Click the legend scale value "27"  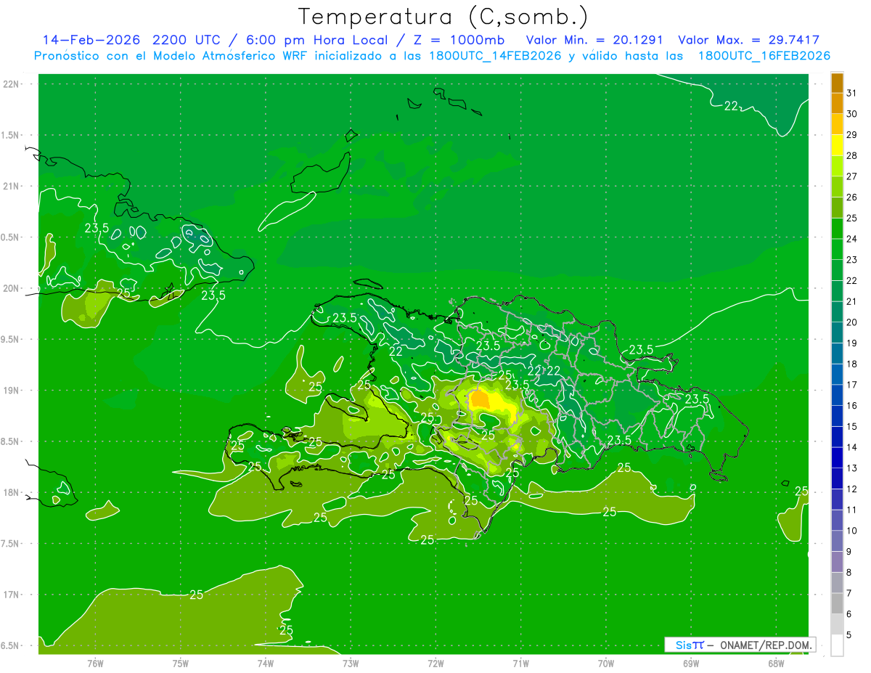pos(852,176)
